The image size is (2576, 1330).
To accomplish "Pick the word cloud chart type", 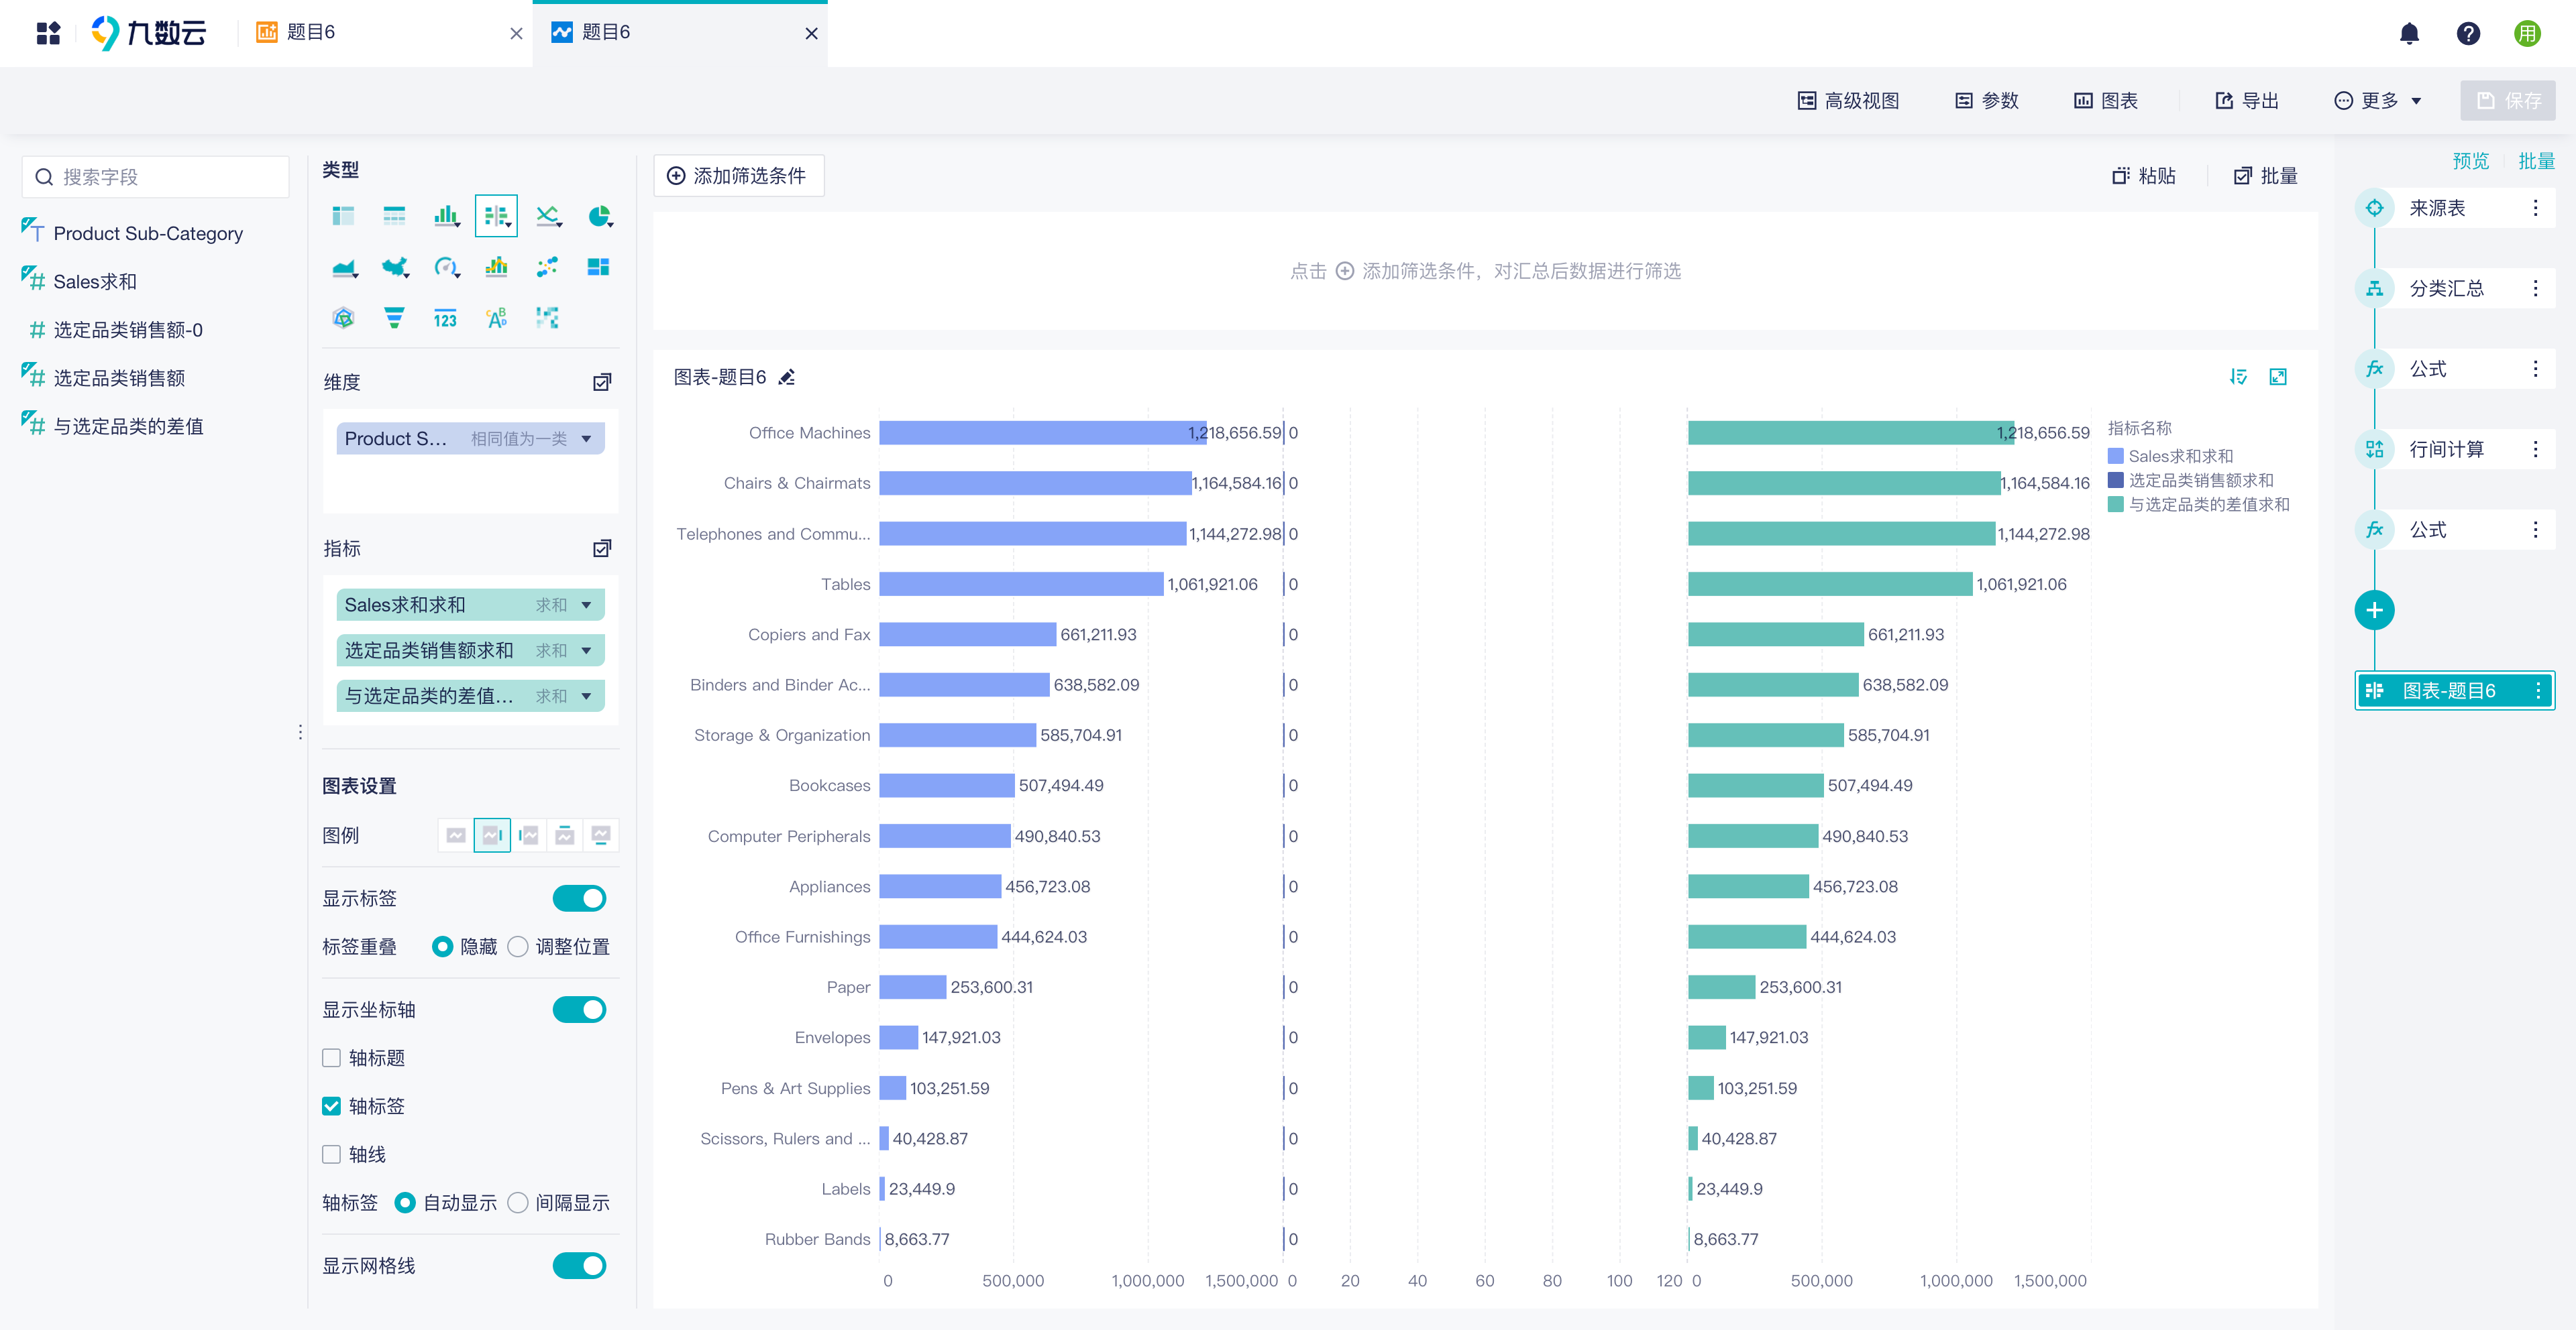I will coord(496,318).
